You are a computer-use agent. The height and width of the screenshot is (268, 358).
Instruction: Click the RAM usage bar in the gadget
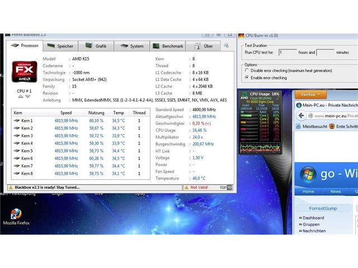249,112
